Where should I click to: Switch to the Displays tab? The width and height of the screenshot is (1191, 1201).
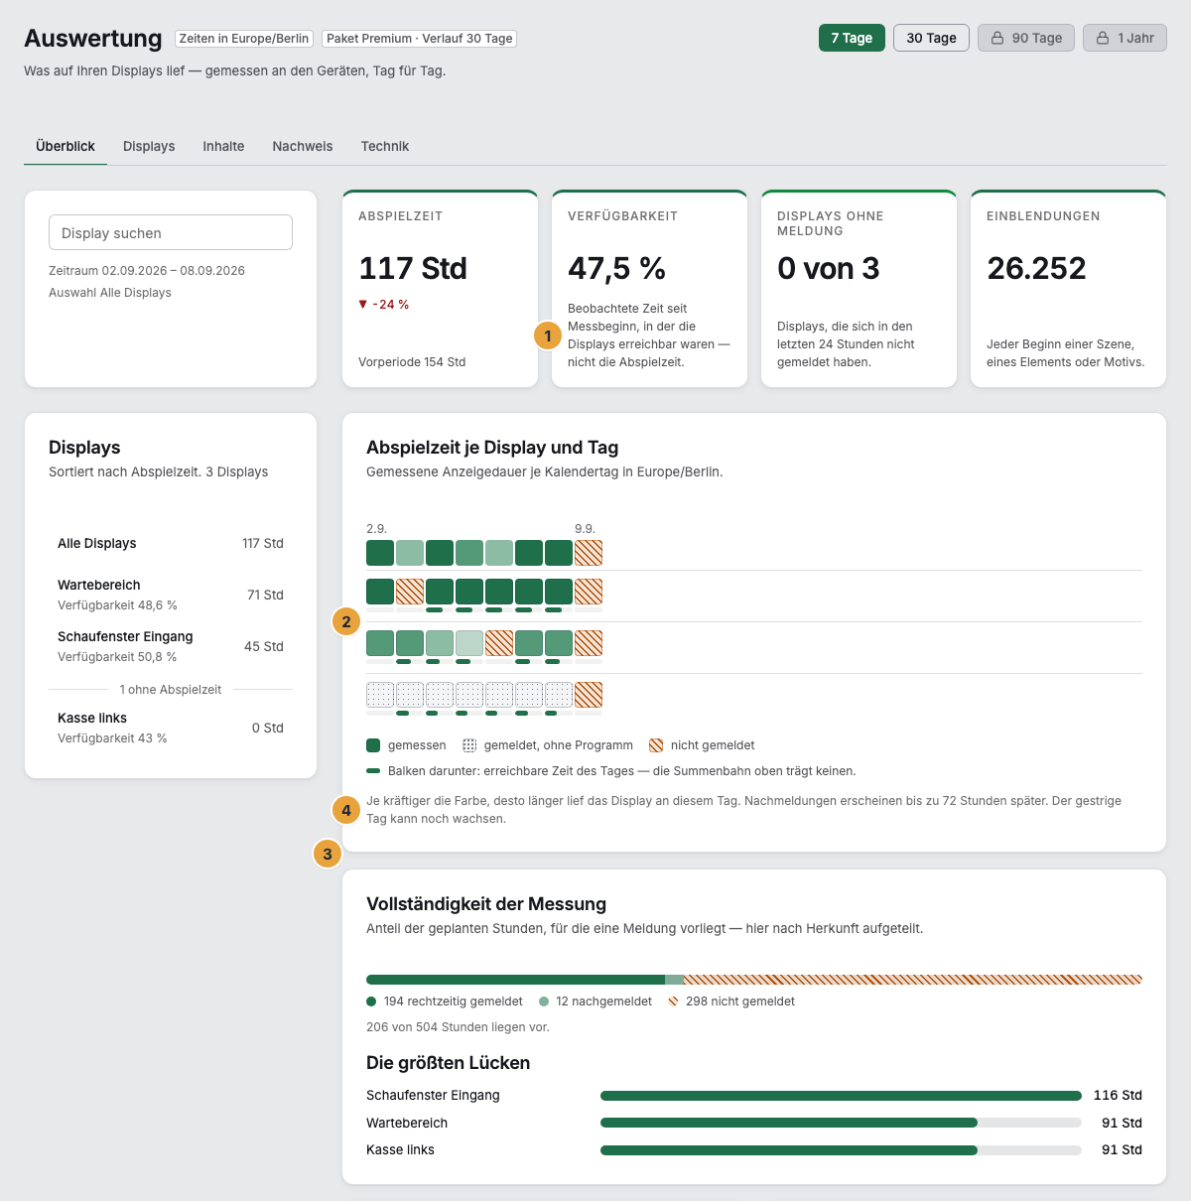(149, 146)
